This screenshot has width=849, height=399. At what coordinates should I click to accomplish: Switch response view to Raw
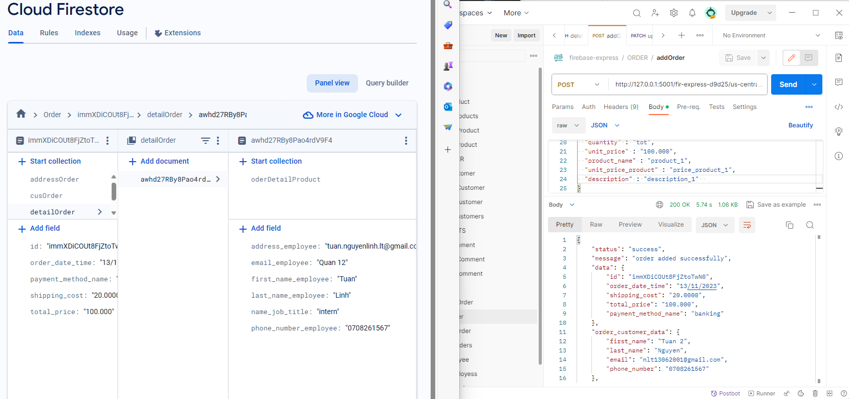[x=596, y=225]
